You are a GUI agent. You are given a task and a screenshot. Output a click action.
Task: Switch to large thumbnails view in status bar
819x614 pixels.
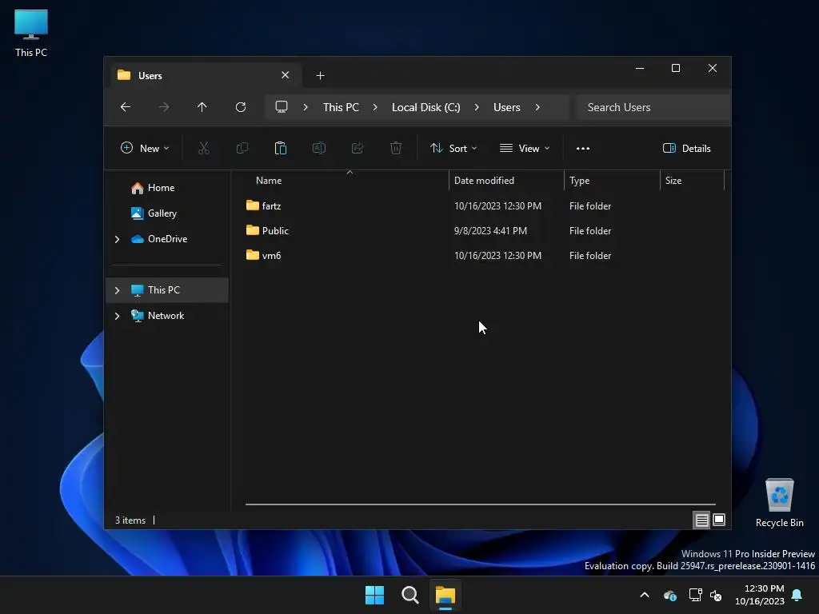click(719, 520)
